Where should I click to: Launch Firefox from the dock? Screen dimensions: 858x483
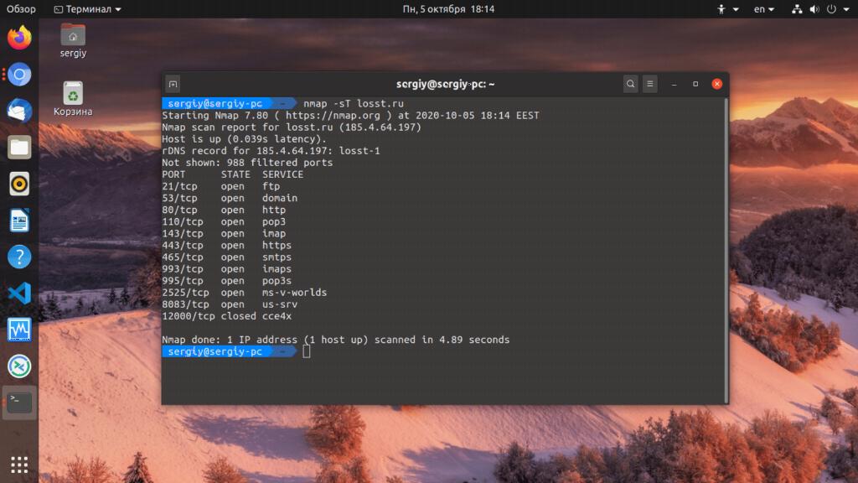pos(19,38)
